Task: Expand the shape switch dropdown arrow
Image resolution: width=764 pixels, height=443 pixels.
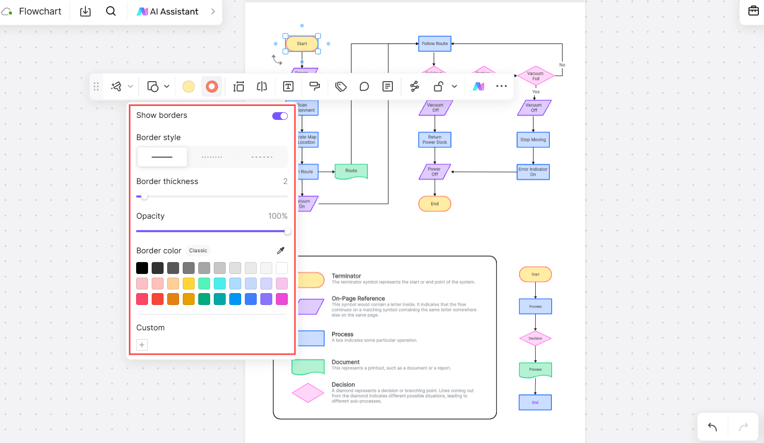Action: 167,86
